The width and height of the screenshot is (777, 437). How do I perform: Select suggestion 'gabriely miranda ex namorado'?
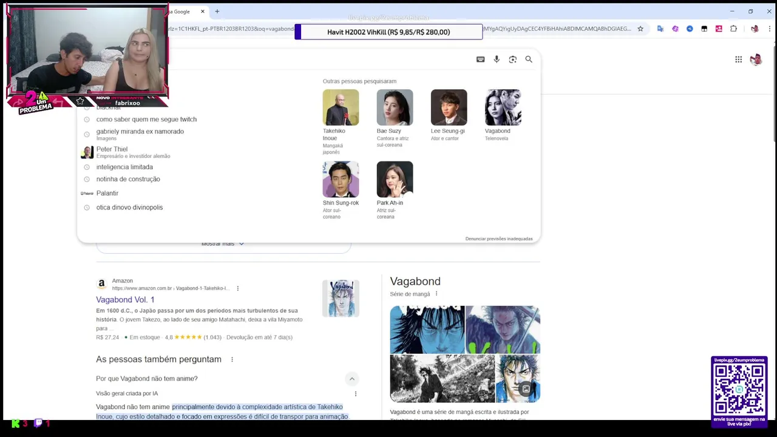click(140, 134)
